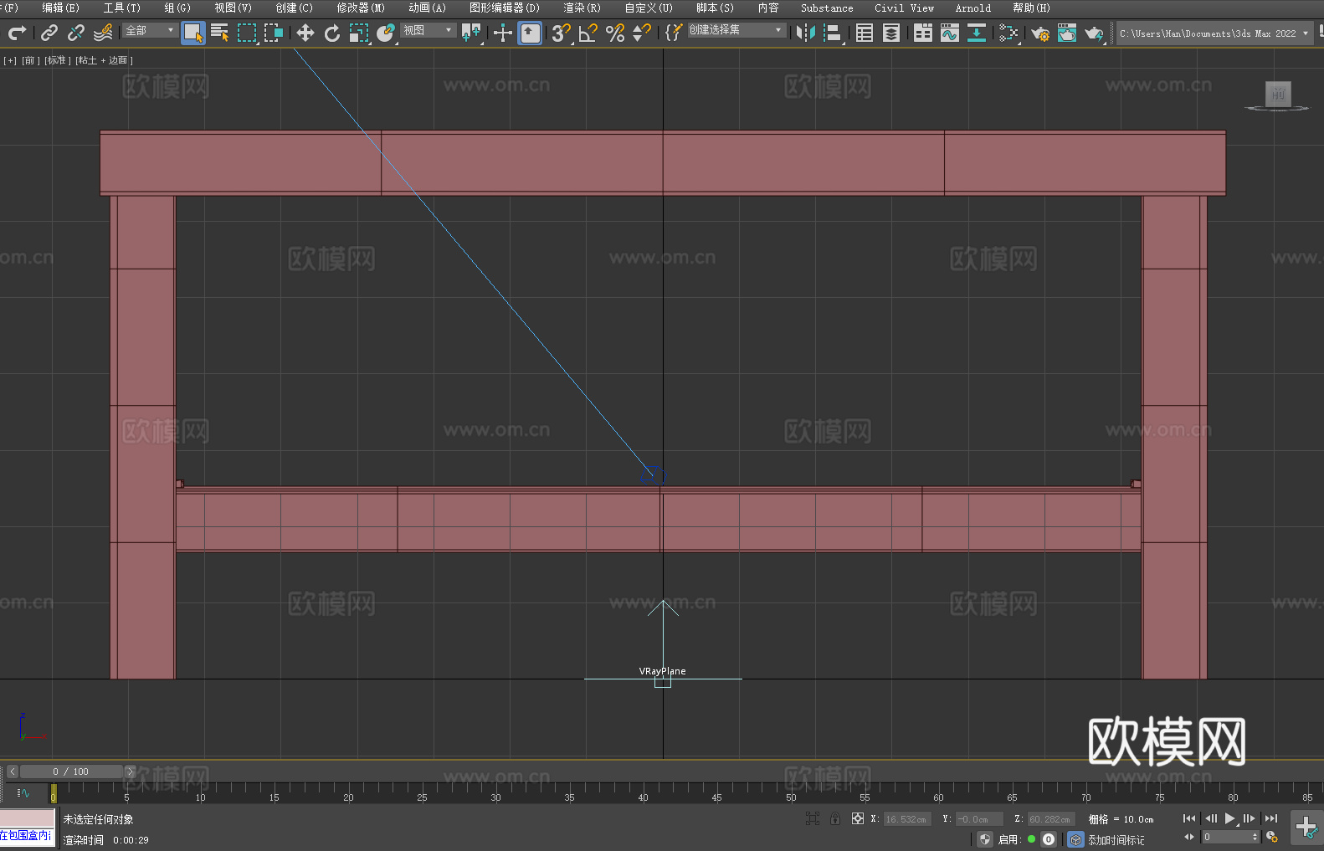Toggle 3D Snaps on
The height and width of the screenshot is (851, 1324).
click(x=562, y=33)
